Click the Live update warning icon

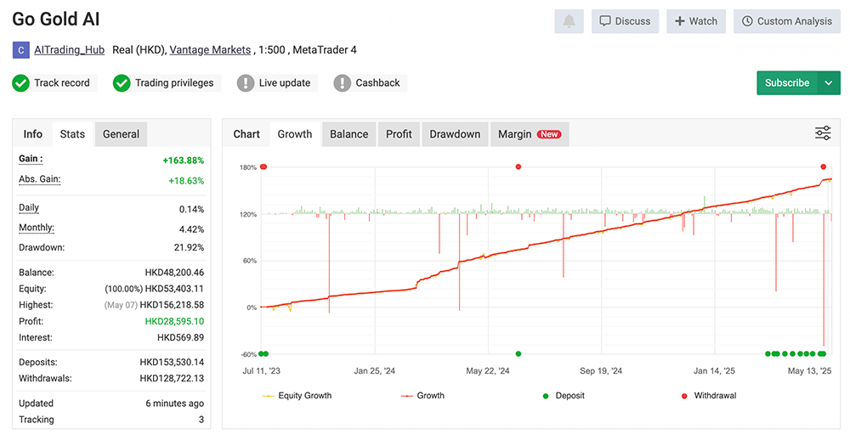[246, 83]
